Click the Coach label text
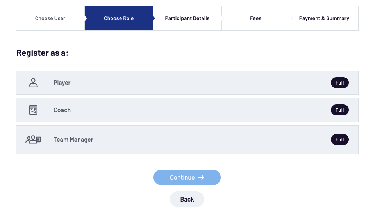 [x=62, y=110]
